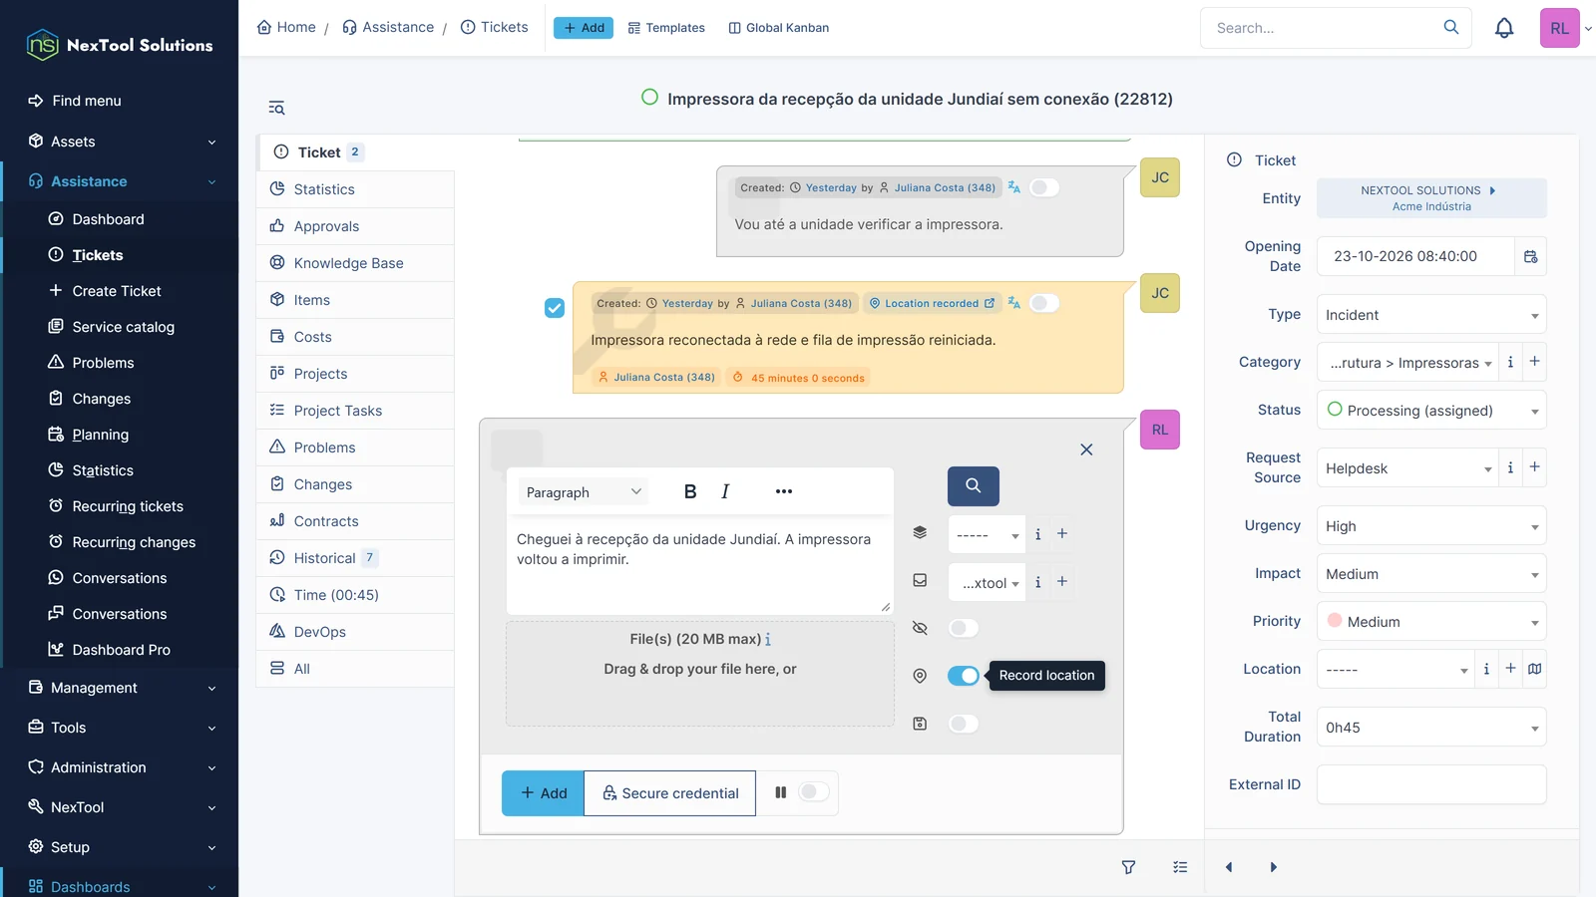1596x897 pixels.
Task: Open the Paragraph style dropdown
Action: pos(583,491)
